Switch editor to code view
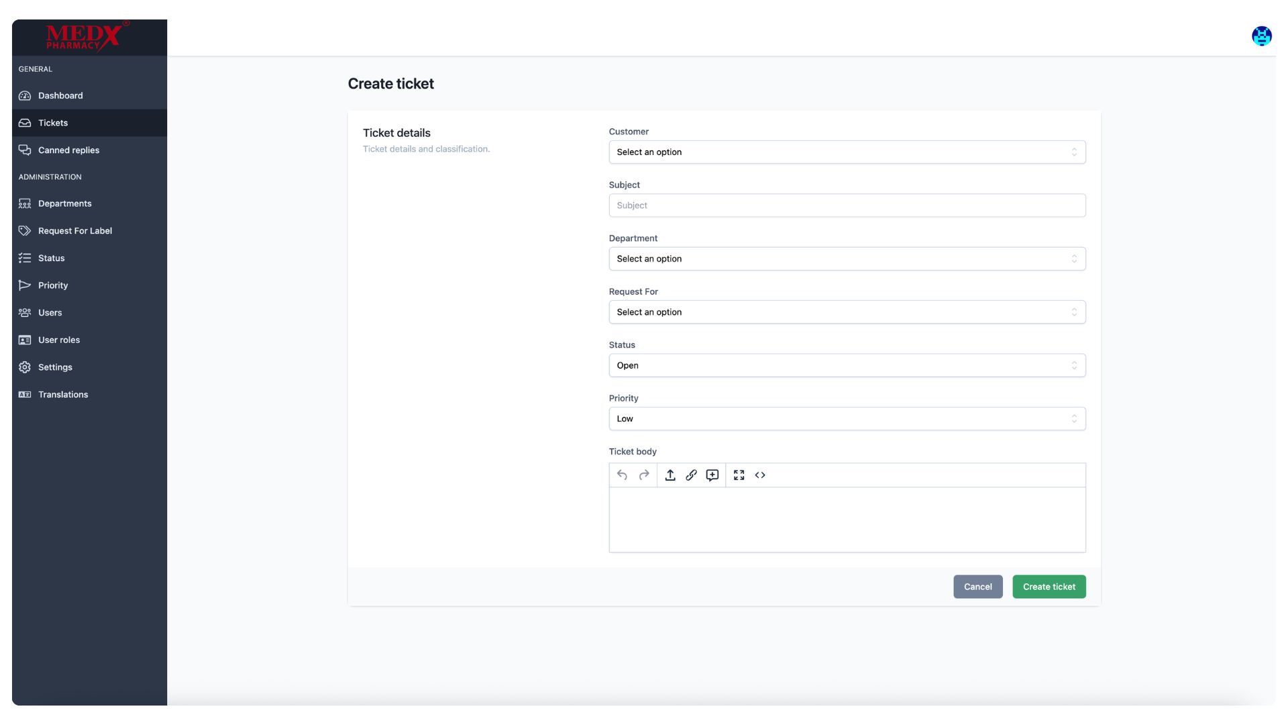The width and height of the screenshot is (1288, 725). click(x=760, y=475)
